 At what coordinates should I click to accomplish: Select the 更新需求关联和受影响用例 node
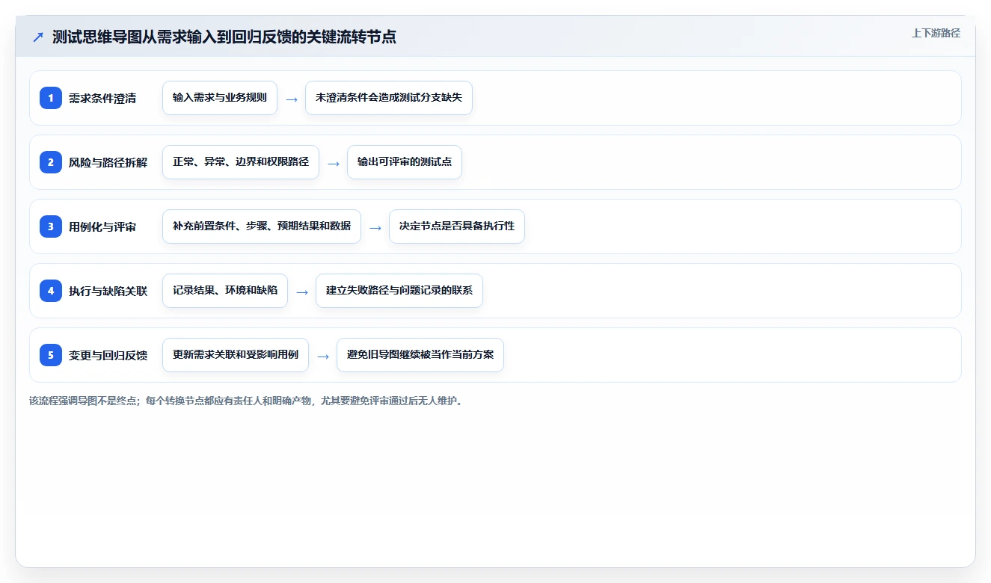[236, 355]
